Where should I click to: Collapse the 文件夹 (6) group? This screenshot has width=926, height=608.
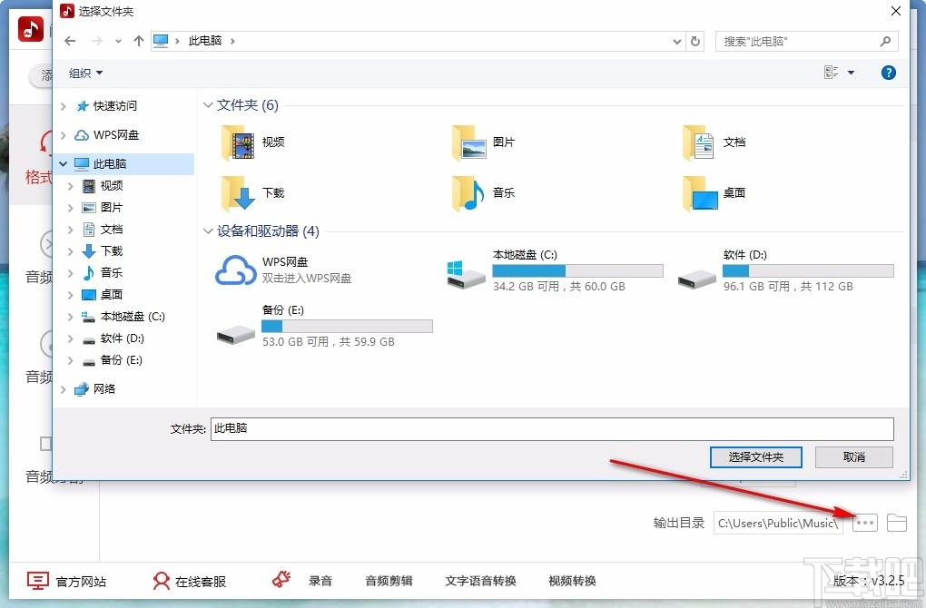tap(207, 105)
